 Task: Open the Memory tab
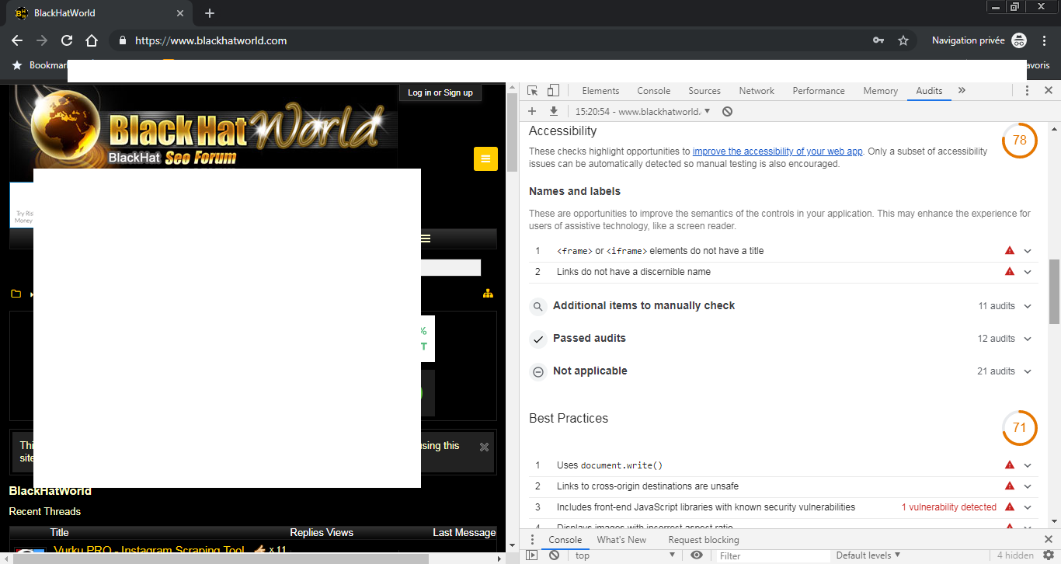[880, 91]
